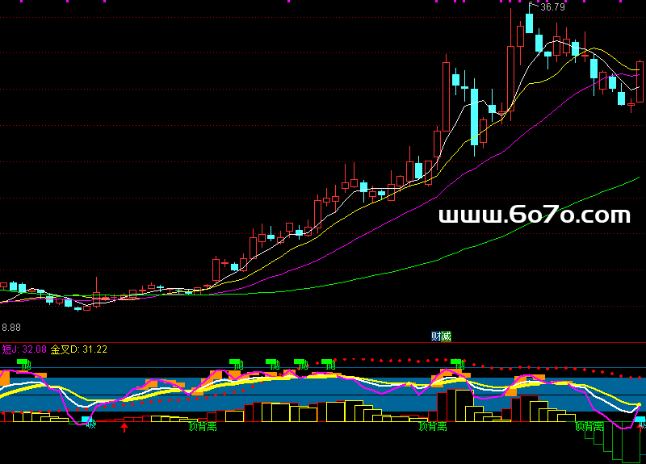The width and height of the screenshot is (646, 464).
Task: Select the last red candlestick at right edge
Action: (x=640, y=81)
